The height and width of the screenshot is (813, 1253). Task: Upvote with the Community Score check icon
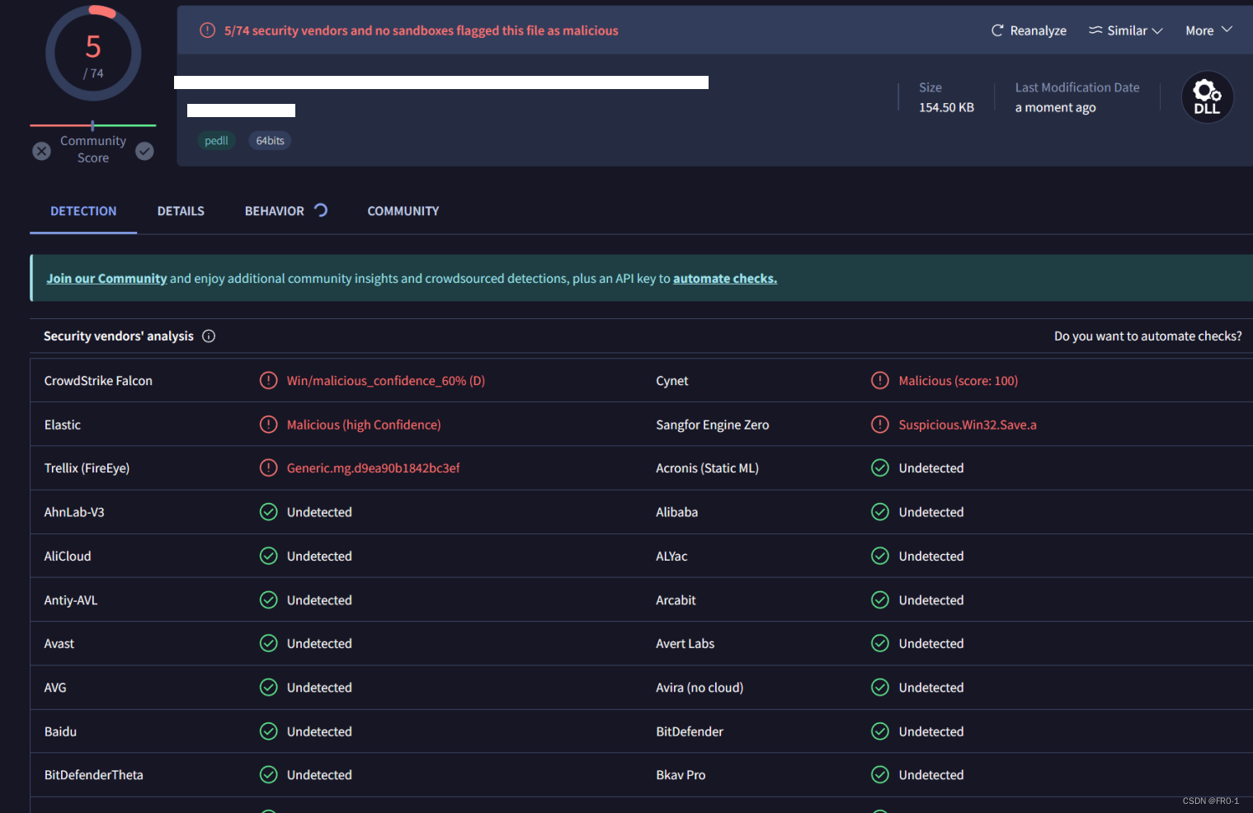(144, 151)
